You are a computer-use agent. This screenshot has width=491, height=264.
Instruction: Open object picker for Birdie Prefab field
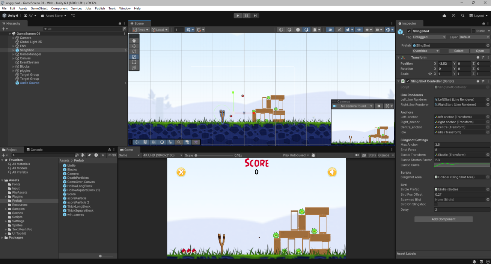pyautogui.click(x=488, y=190)
